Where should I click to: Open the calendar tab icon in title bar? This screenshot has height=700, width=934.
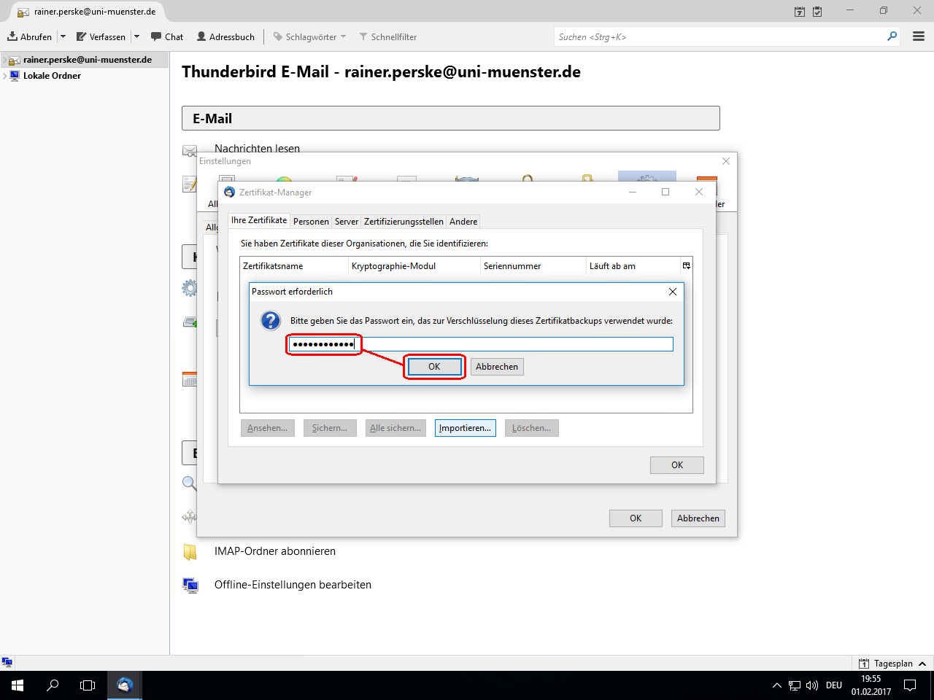point(800,12)
